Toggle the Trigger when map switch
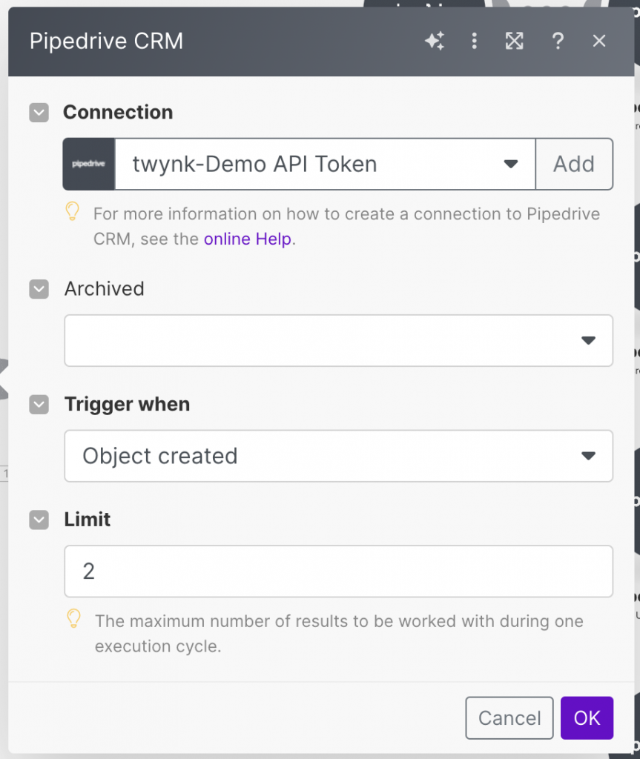Viewport: 640px width, 759px height. tap(39, 405)
